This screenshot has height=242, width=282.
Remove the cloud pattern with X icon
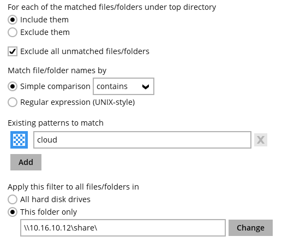tap(261, 140)
